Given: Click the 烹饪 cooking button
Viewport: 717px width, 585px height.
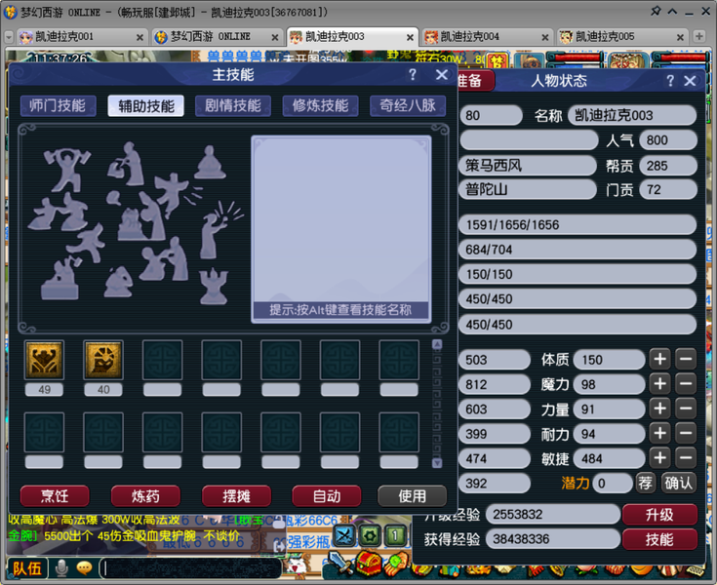Looking at the screenshot, I should point(55,496).
